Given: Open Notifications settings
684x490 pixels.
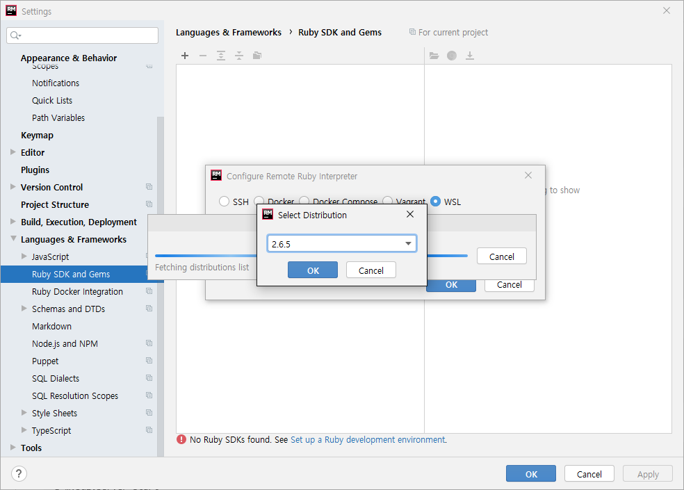Looking at the screenshot, I should coord(56,83).
